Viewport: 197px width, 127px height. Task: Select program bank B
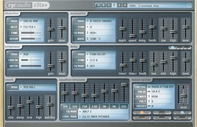tap(103, 5)
